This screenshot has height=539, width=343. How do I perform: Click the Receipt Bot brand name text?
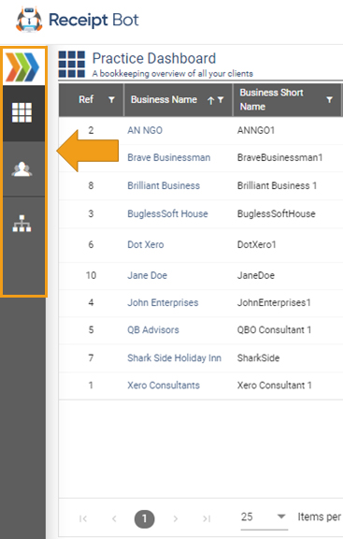click(93, 20)
